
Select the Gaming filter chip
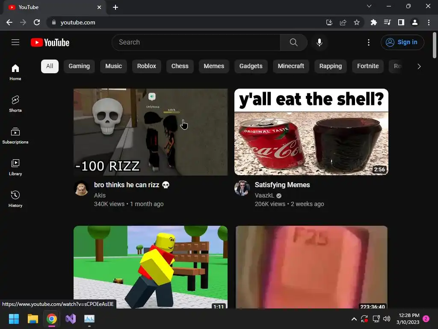[x=79, y=66]
